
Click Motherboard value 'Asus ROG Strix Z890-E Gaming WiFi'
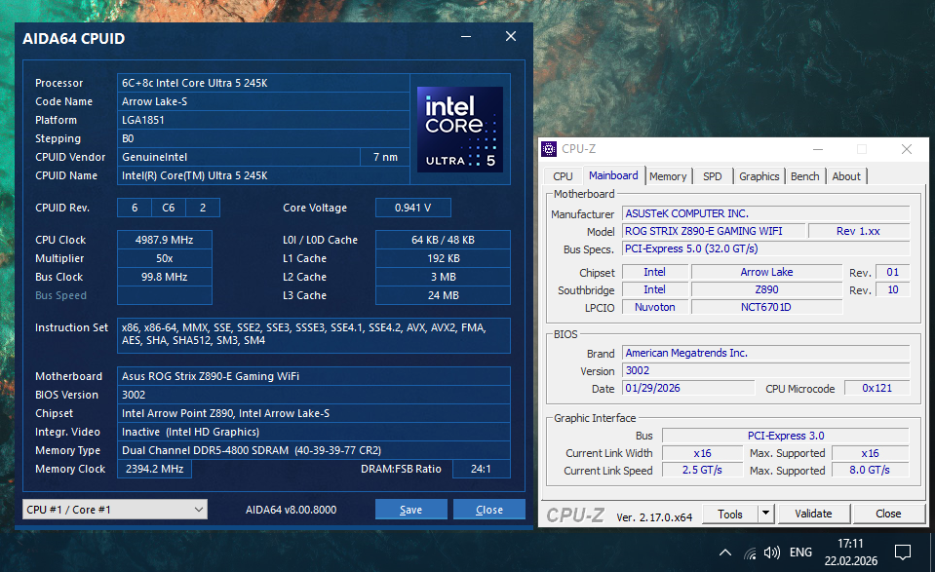[x=314, y=376]
